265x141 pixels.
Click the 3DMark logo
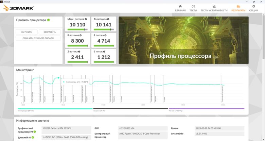point(18,8)
